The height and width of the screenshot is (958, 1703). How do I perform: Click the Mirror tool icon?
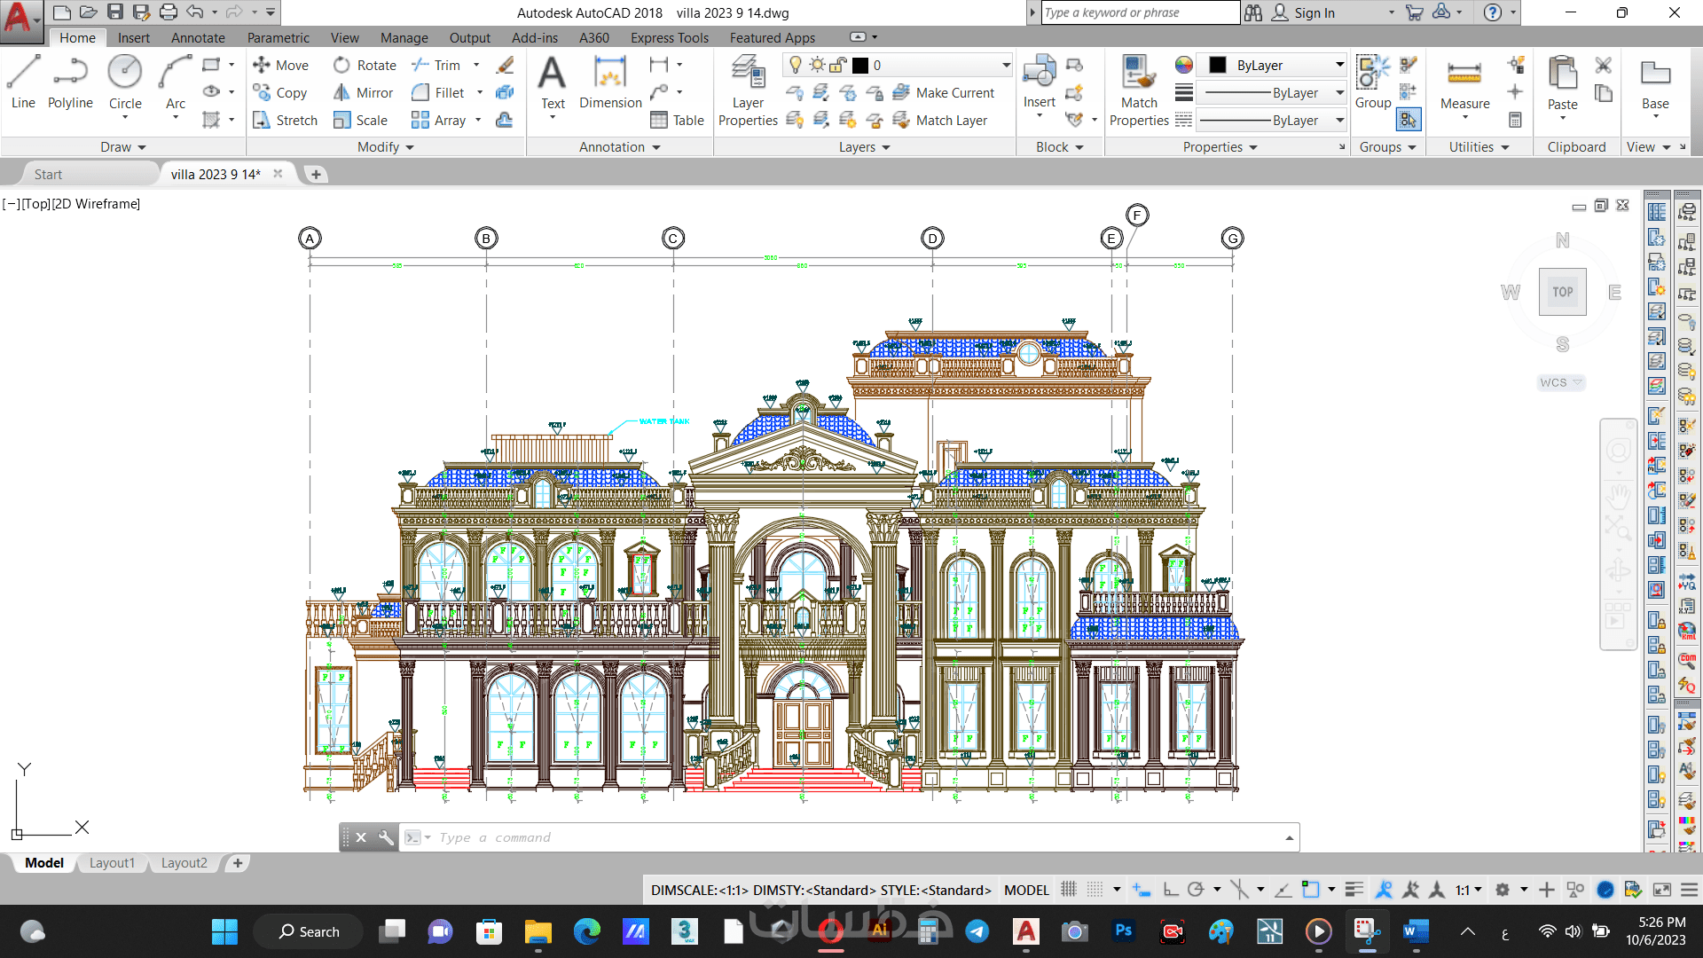pos(341,93)
